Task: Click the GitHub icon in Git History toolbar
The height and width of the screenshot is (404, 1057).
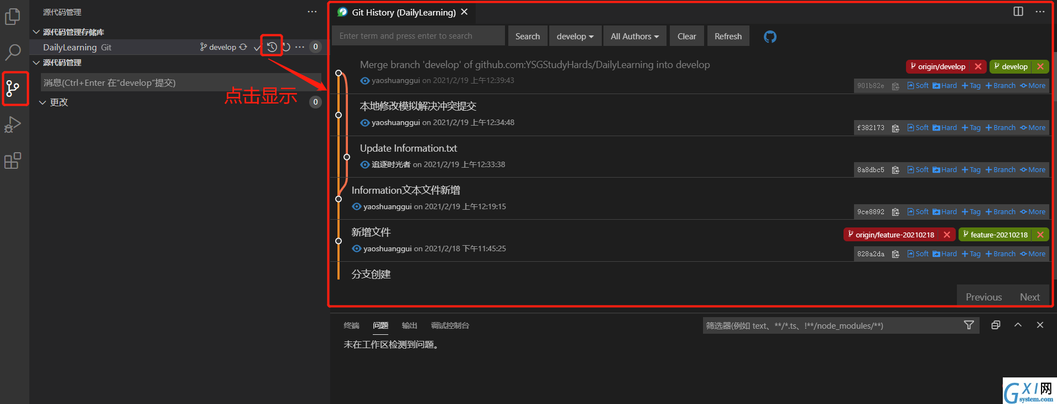Action: 770,37
